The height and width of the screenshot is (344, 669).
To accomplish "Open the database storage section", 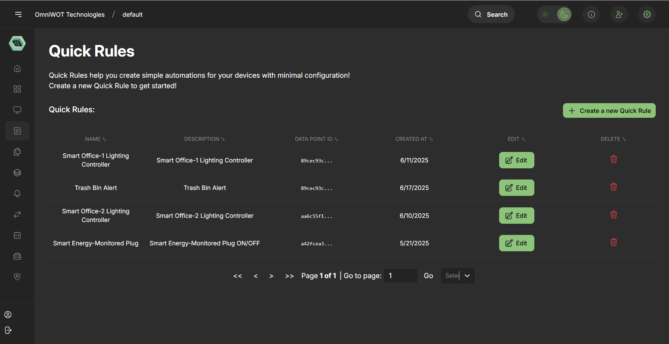I will coord(17,256).
